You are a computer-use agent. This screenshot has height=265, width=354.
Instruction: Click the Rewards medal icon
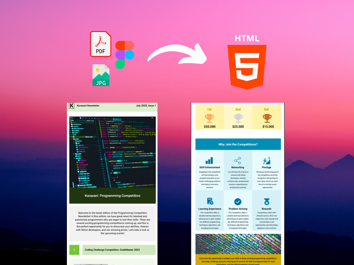pyautogui.click(x=267, y=202)
